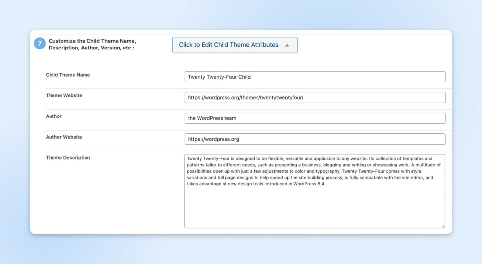This screenshot has width=482, height=264.
Task: Click the step 7 number badge
Action: [39, 43]
